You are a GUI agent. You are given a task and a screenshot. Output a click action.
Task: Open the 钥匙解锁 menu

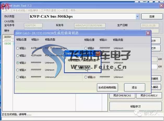pos(33,11)
